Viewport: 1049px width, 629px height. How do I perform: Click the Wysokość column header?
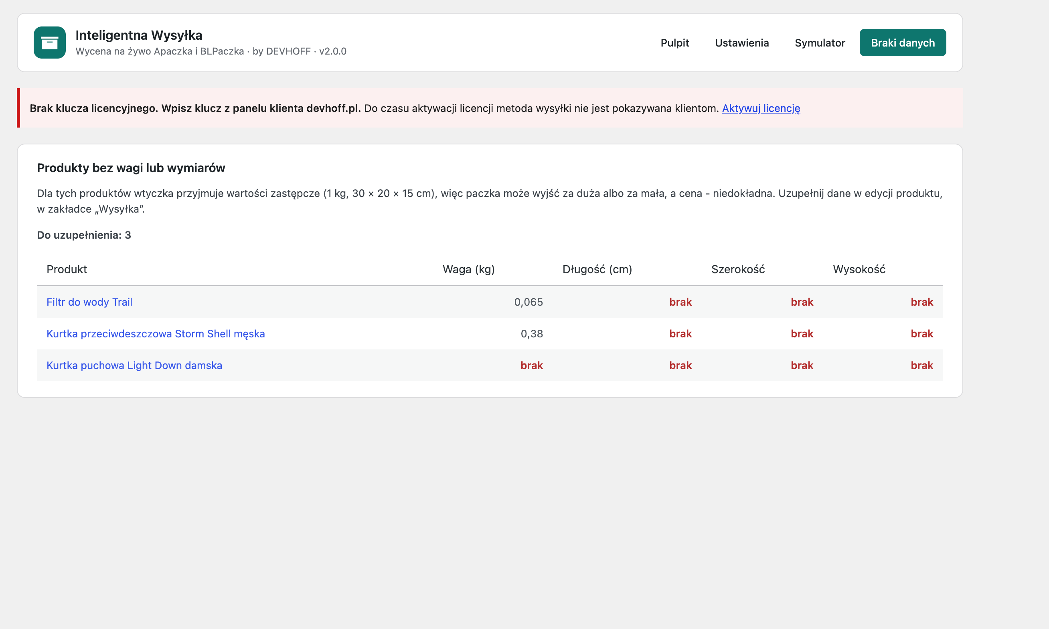click(x=859, y=269)
